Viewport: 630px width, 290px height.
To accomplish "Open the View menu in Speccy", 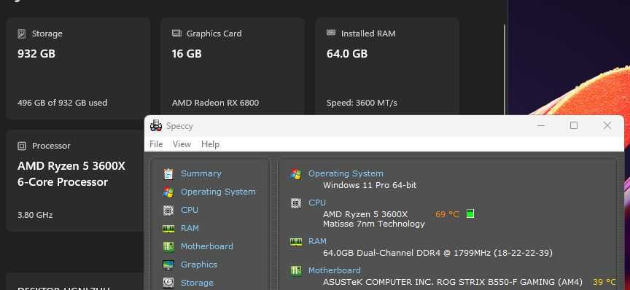I will pos(182,144).
